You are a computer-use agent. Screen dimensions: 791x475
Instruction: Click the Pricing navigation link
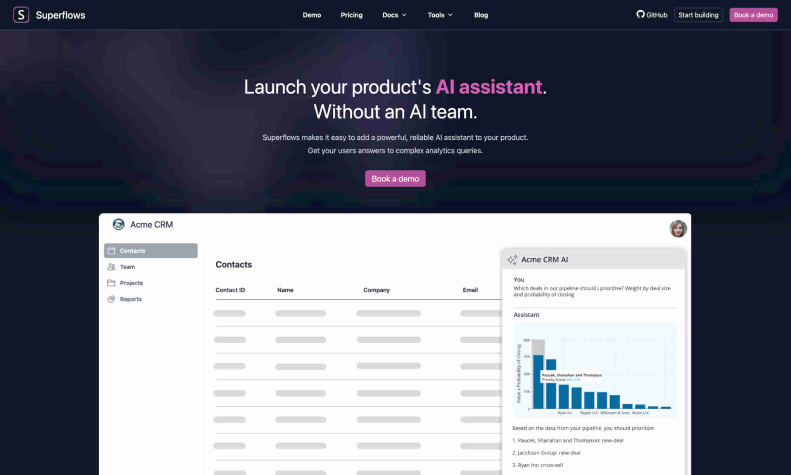pos(351,15)
